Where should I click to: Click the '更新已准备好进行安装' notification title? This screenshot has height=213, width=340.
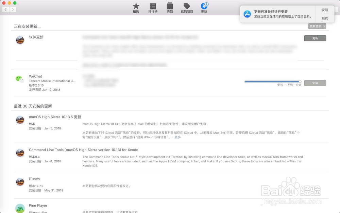(271, 12)
